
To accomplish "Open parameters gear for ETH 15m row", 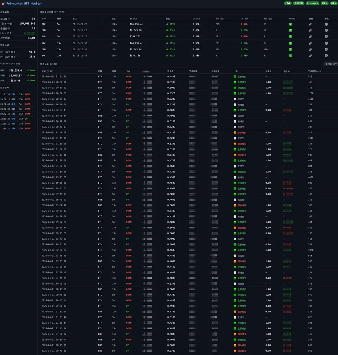I will click(x=326, y=49).
